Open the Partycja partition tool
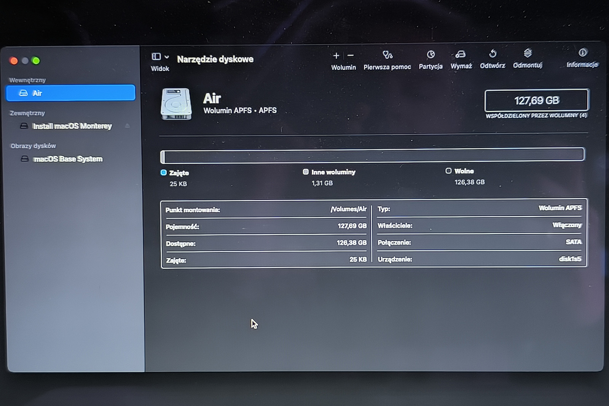The image size is (609, 406). (430, 55)
